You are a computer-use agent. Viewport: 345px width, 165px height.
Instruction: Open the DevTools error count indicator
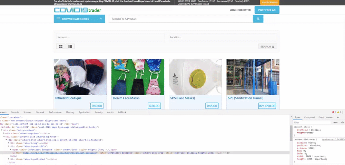click(x=334, y=112)
